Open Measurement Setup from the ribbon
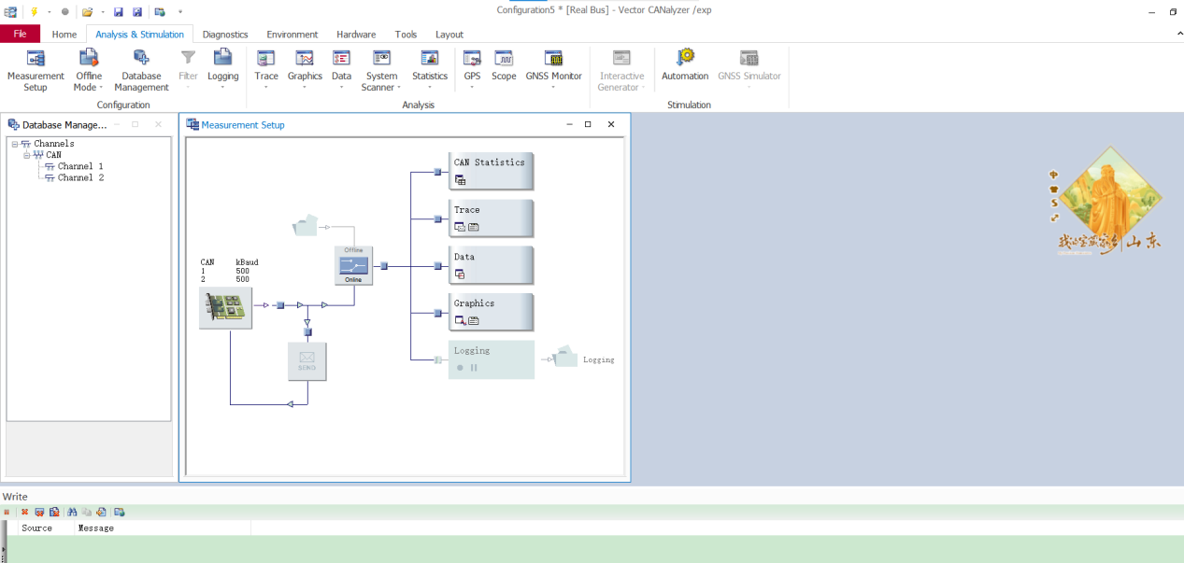 coord(36,70)
